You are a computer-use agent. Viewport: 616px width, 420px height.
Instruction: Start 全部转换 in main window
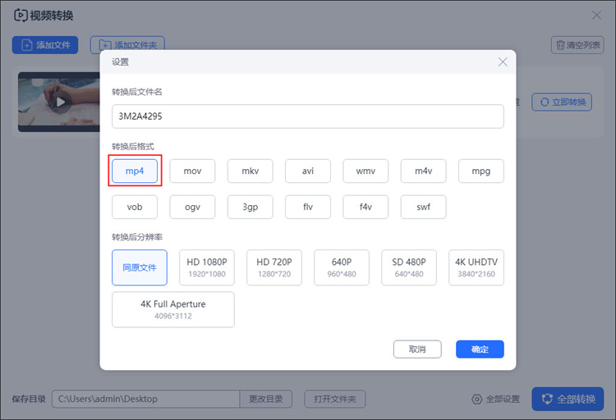(x=568, y=399)
